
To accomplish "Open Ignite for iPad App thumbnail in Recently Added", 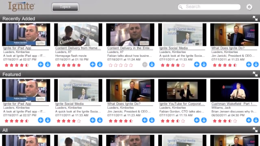I will click(26, 35).
